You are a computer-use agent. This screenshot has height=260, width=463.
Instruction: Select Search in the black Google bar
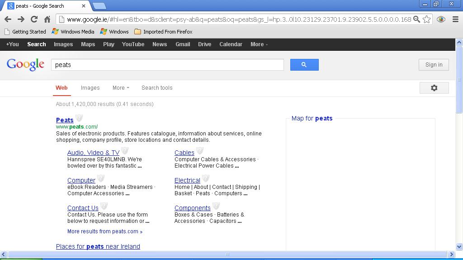(x=37, y=44)
